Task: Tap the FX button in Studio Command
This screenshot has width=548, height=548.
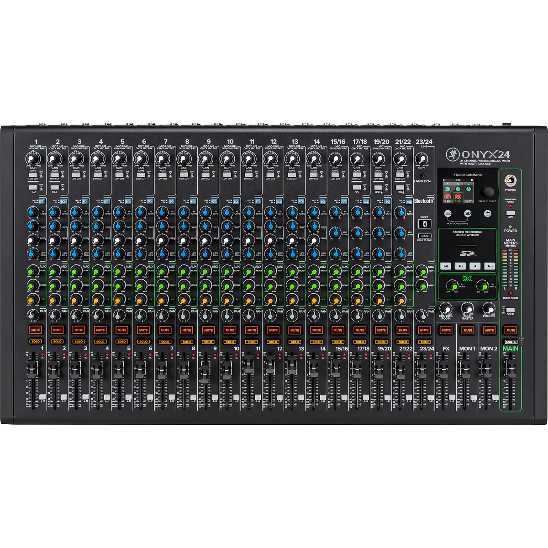Action: pos(448,214)
